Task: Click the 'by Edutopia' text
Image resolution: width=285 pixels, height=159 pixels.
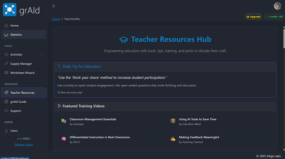Action: coord(76,124)
